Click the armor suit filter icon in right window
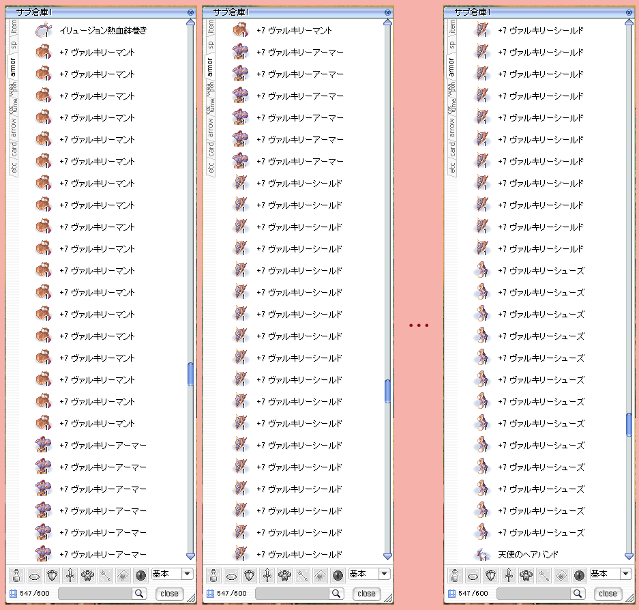This screenshot has width=639, height=610. click(x=526, y=575)
